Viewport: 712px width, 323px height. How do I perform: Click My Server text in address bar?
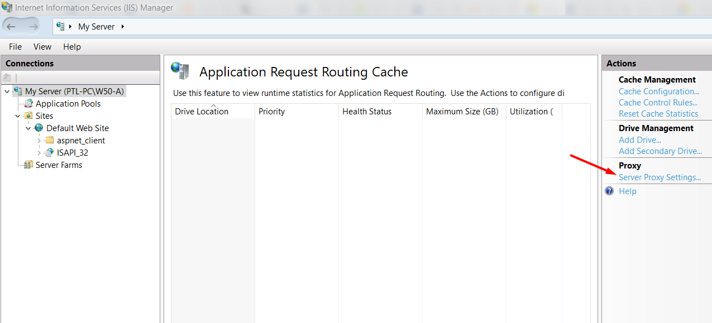[x=97, y=26]
